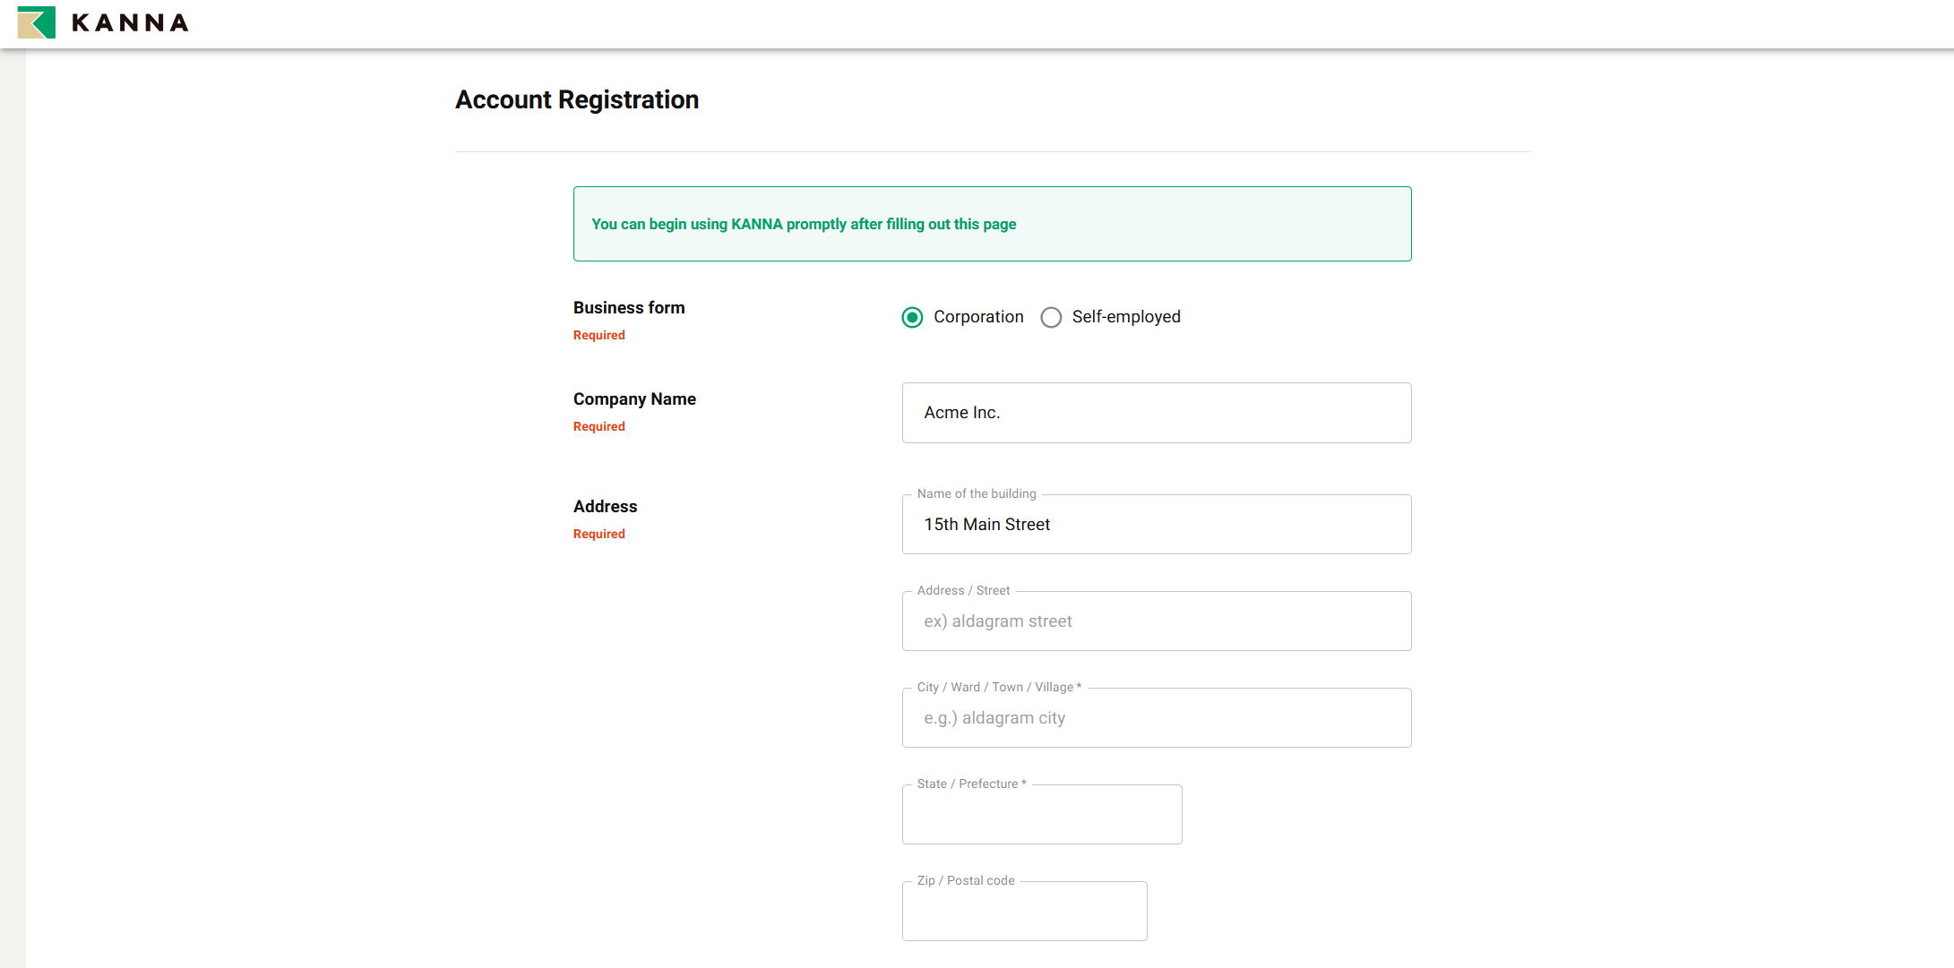
Task: Click the Required text under Company Name
Action: [x=599, y=427]
